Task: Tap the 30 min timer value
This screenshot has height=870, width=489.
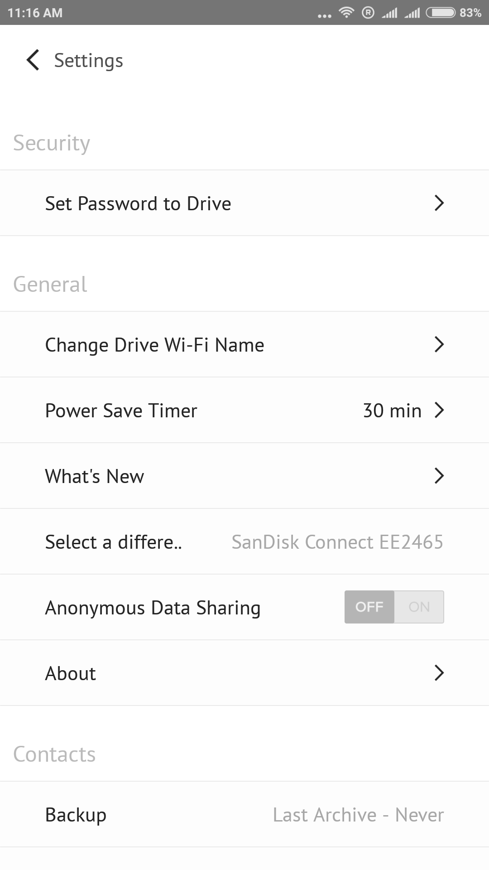Action: point(392,411)
